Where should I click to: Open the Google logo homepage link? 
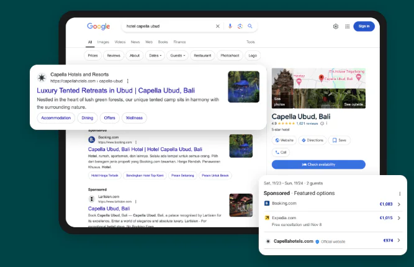tap(99, 27)
